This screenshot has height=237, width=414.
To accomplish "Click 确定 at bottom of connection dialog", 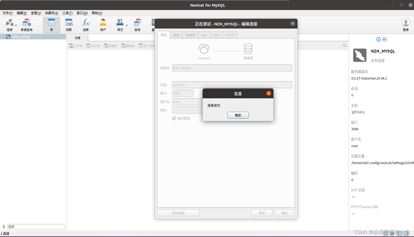I will tap(285, 213).
